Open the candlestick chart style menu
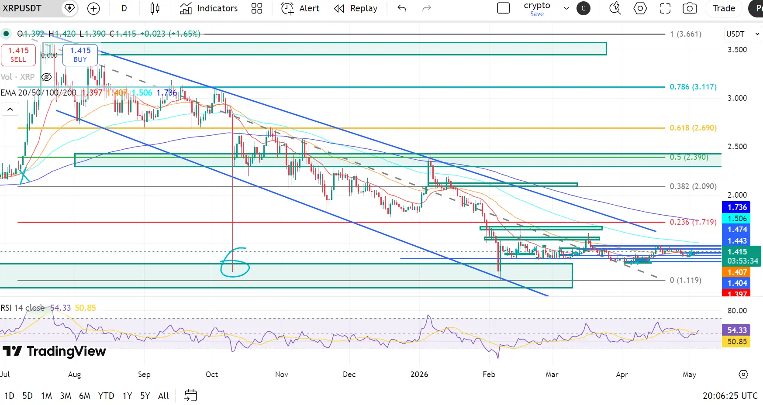 point(155,8)
